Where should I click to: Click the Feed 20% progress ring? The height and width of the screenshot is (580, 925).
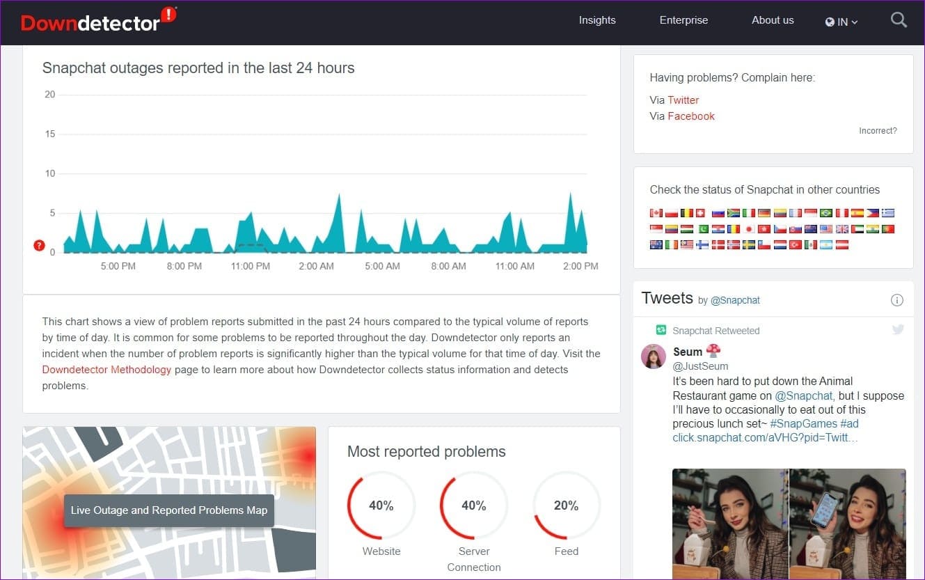pyautogui.click(x=567, y=505)
